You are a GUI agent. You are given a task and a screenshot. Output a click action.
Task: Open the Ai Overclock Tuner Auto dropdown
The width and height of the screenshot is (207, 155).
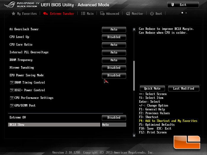coord(114,30)
